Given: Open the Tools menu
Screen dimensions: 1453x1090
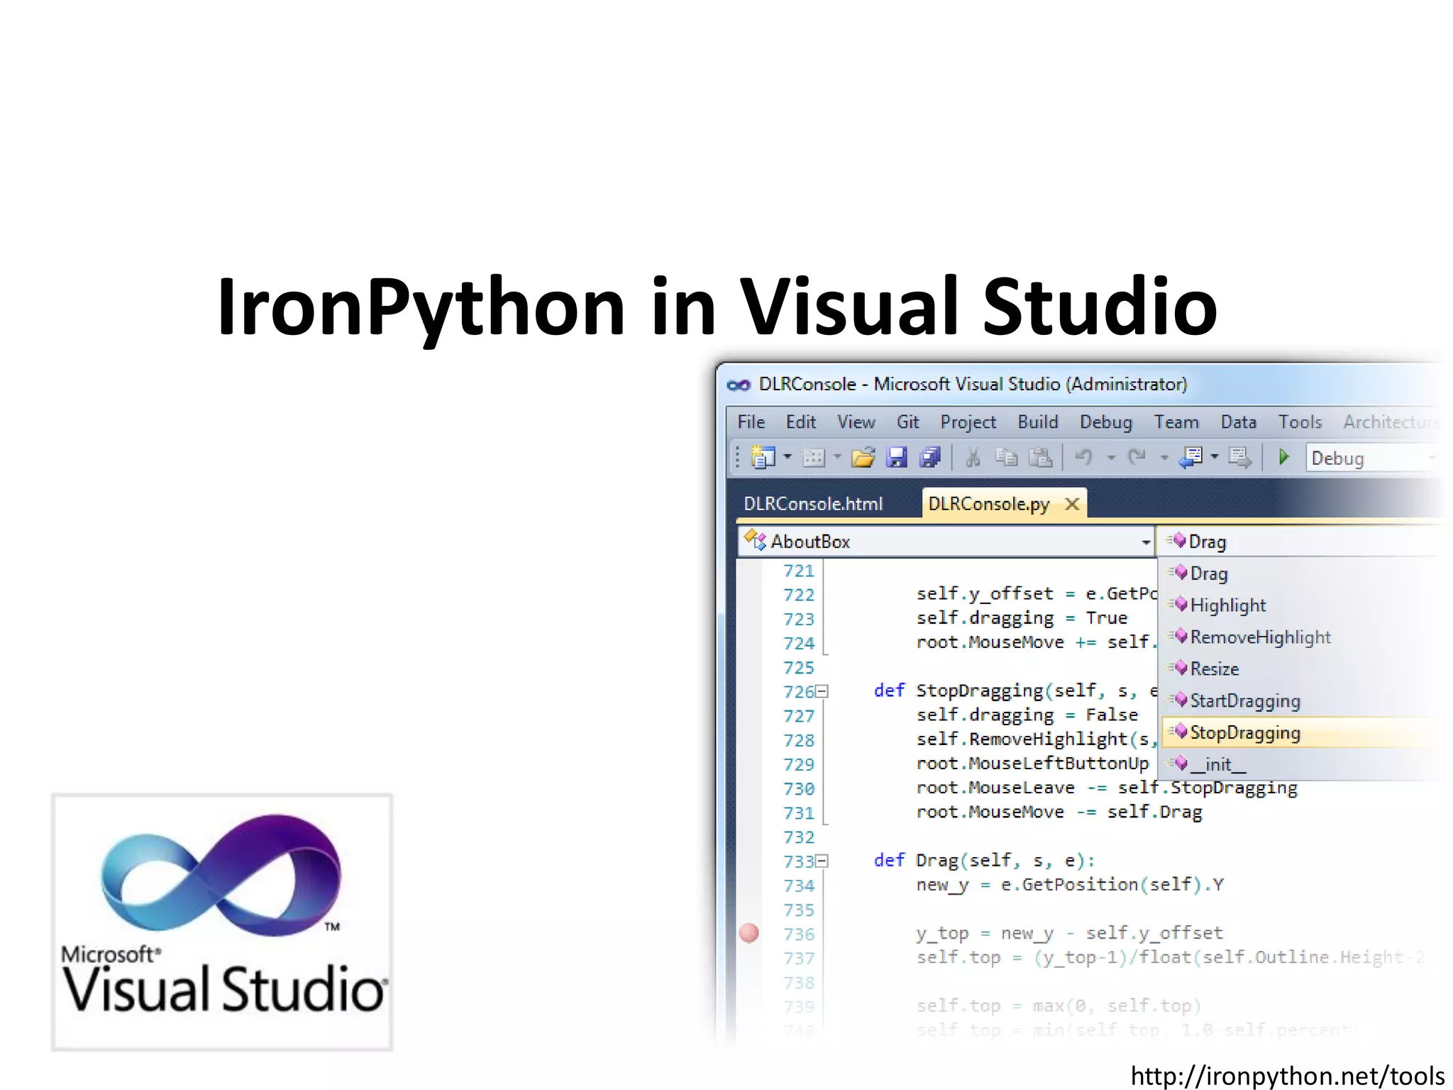Looking at the screenshot, I should click(1300, 422).
